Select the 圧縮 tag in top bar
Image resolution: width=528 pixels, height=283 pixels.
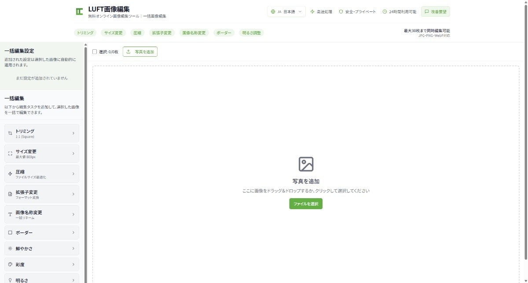pyautogui.click(x=137, y=33)
